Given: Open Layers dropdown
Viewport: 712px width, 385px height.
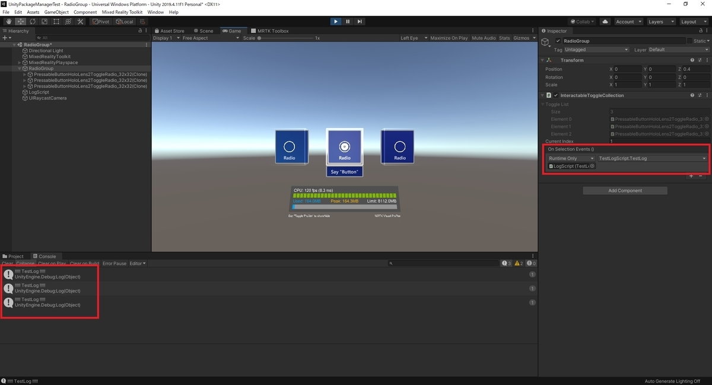Looking at the screenshot, I should point(661,22).
